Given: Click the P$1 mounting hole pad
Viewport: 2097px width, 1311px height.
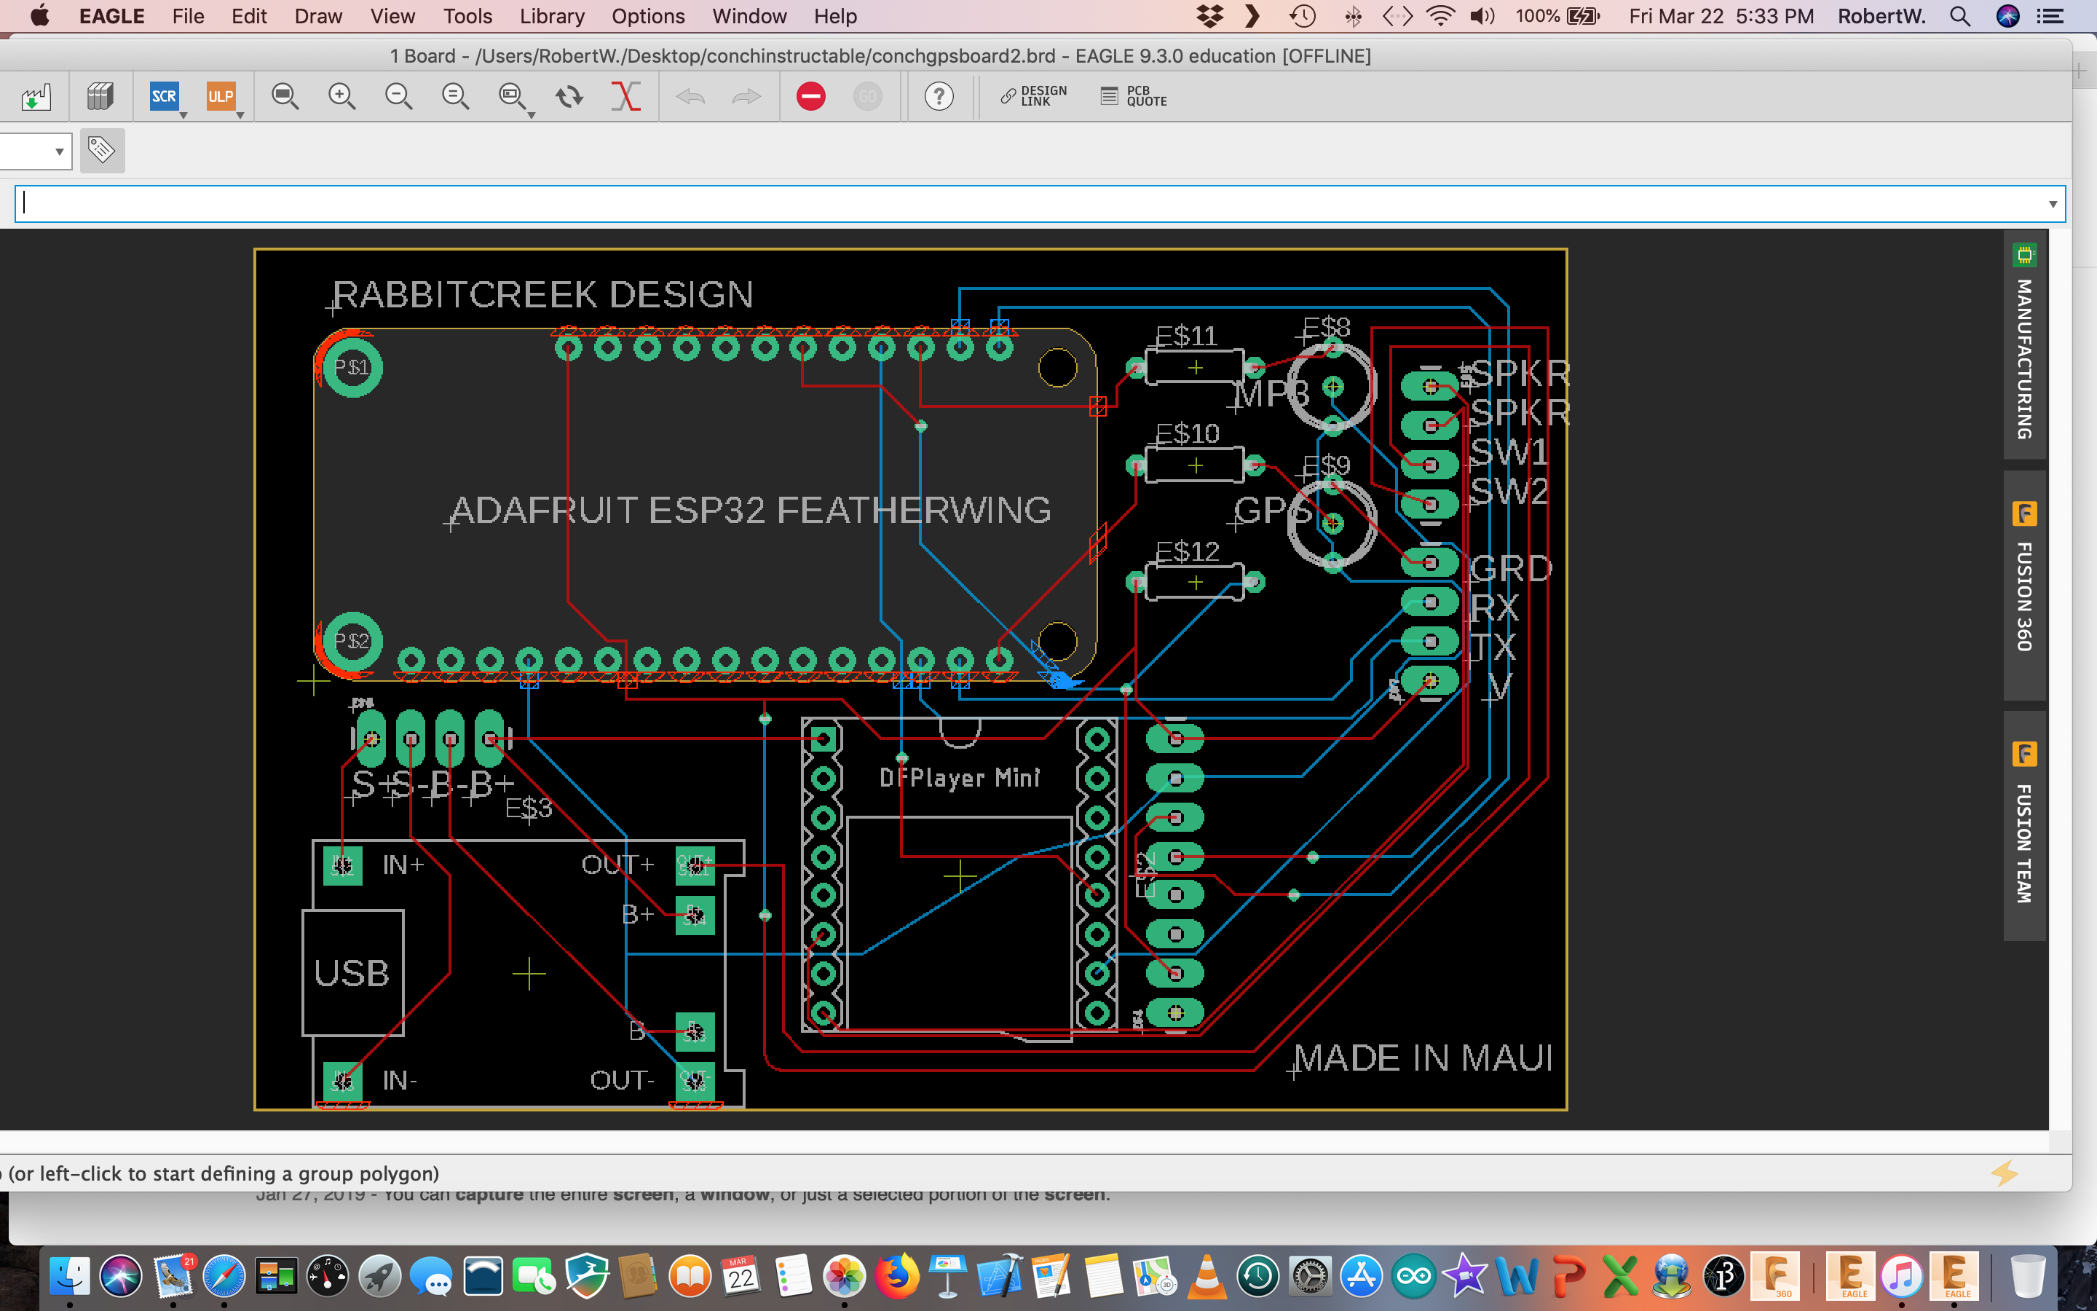Looking at the screenshot, I should click(x=352, y=367).
